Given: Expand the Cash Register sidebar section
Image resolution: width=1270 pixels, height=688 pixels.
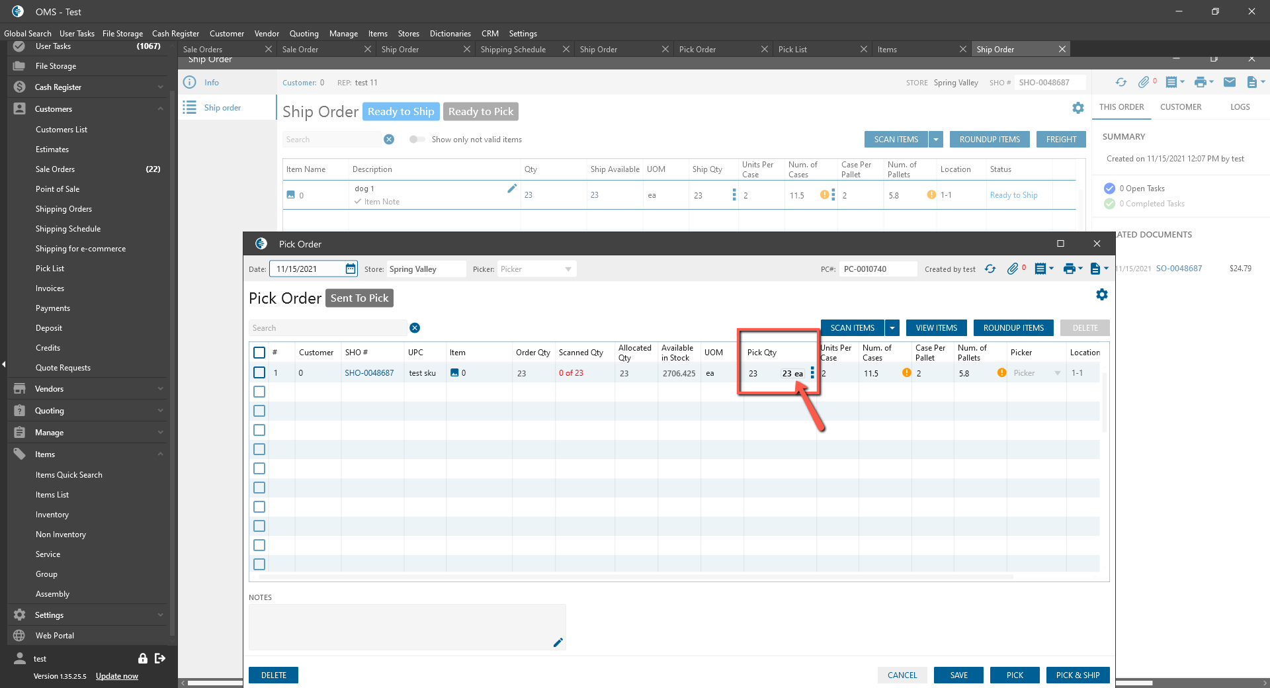Looking at the screenshot, I should tap(161, 87).
